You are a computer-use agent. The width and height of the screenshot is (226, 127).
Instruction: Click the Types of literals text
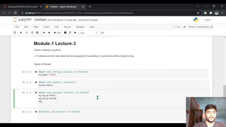click(42, 64)
